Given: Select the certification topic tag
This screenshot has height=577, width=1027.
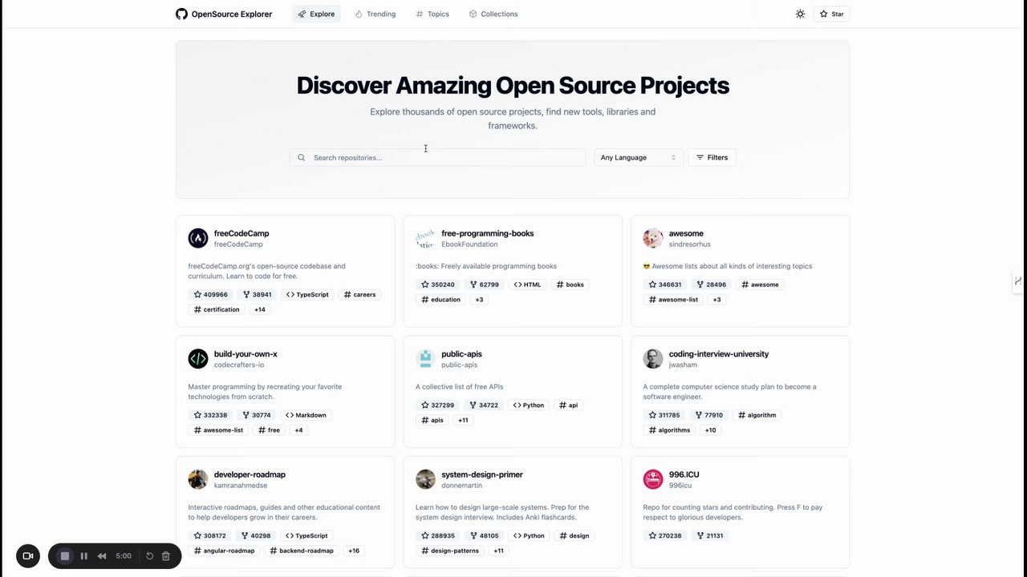Looking at the screenshot, I should click(217, 309).
